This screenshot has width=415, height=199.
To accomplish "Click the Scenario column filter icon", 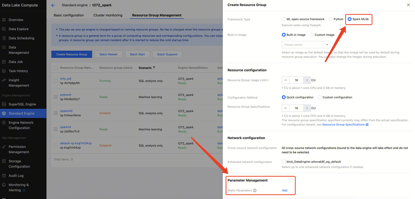I will coord(154,68).
